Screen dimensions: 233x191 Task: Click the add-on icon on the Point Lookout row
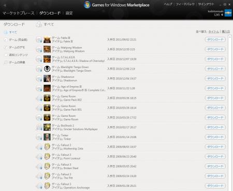point(39,157)
